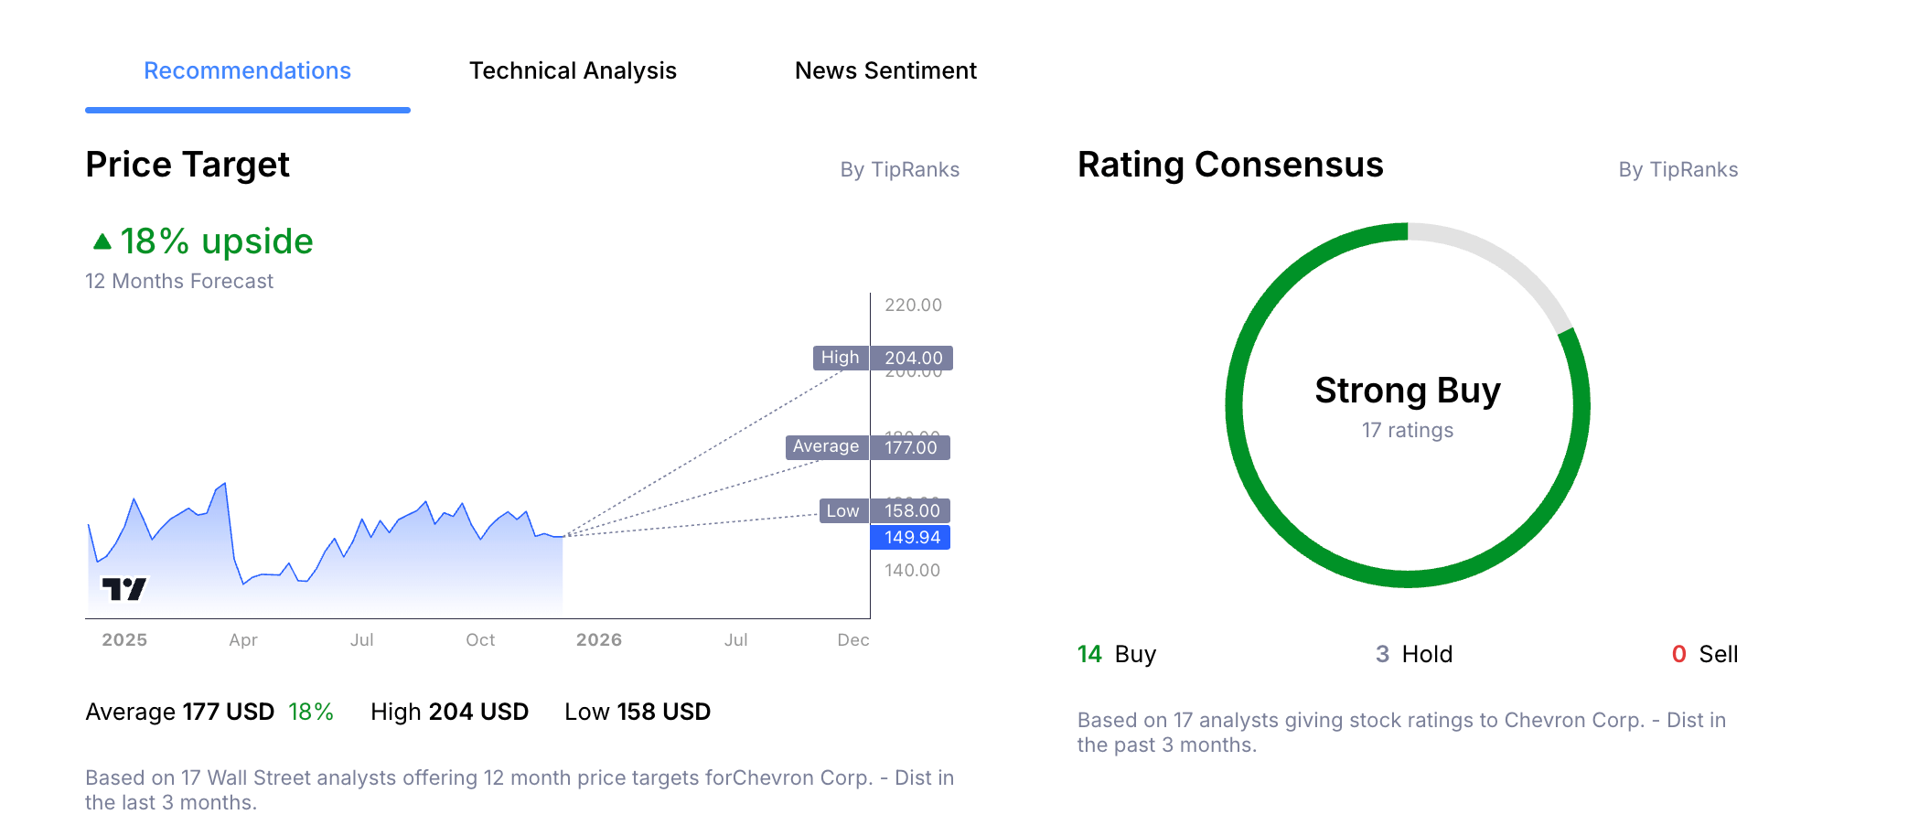
Task: Select the Low 158.00 price marker
Action: (x=882, y=510)
